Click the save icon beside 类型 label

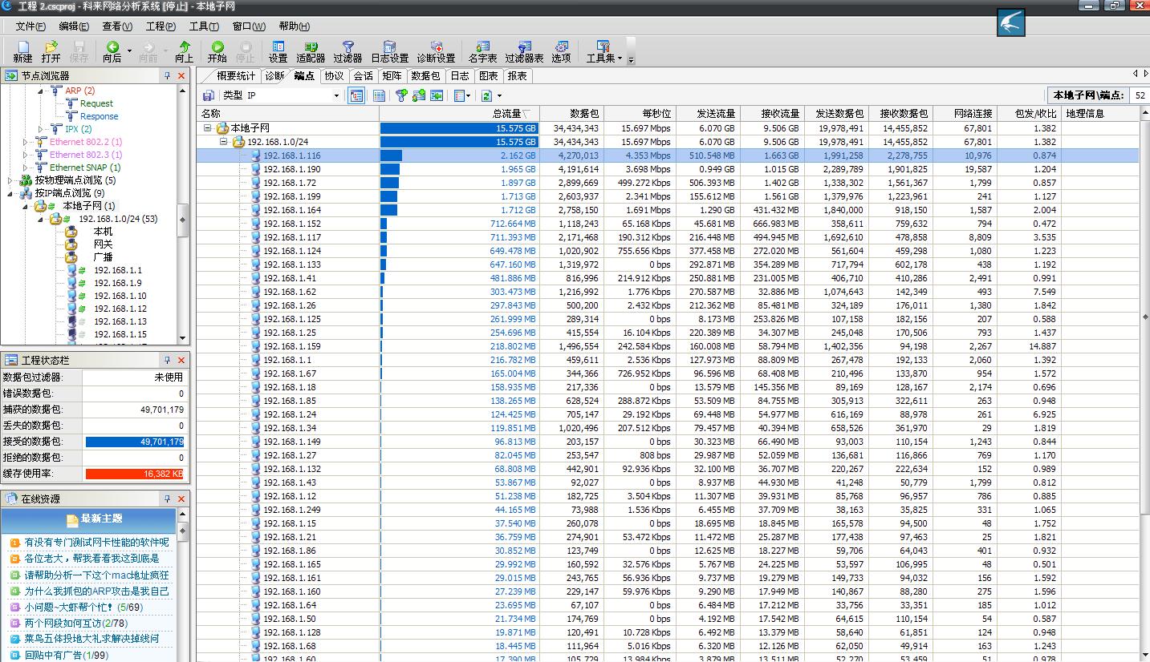[x=209, y=95]
